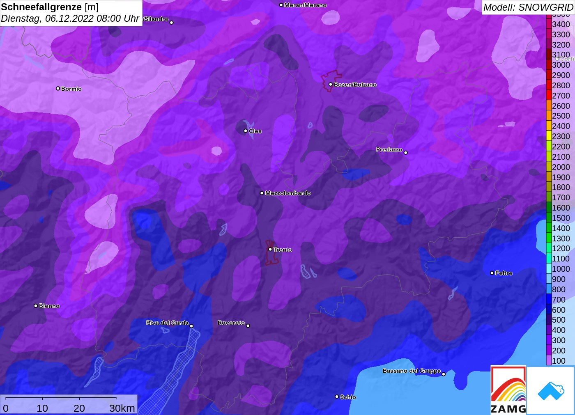Pick the 2700 red legend swatch
This screenshot has width=575, height=415.
pyautogui.click(x=549, y=95)
